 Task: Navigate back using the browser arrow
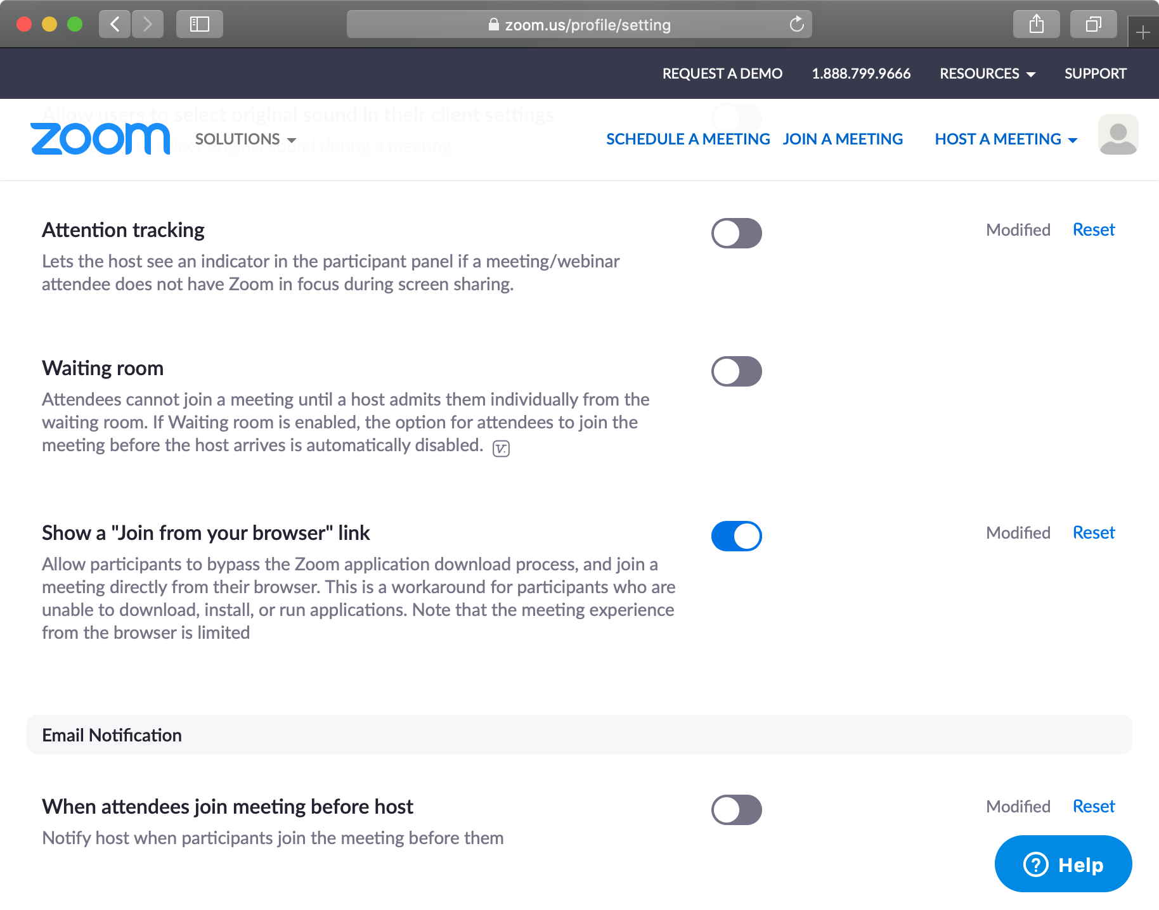(114, 24)
